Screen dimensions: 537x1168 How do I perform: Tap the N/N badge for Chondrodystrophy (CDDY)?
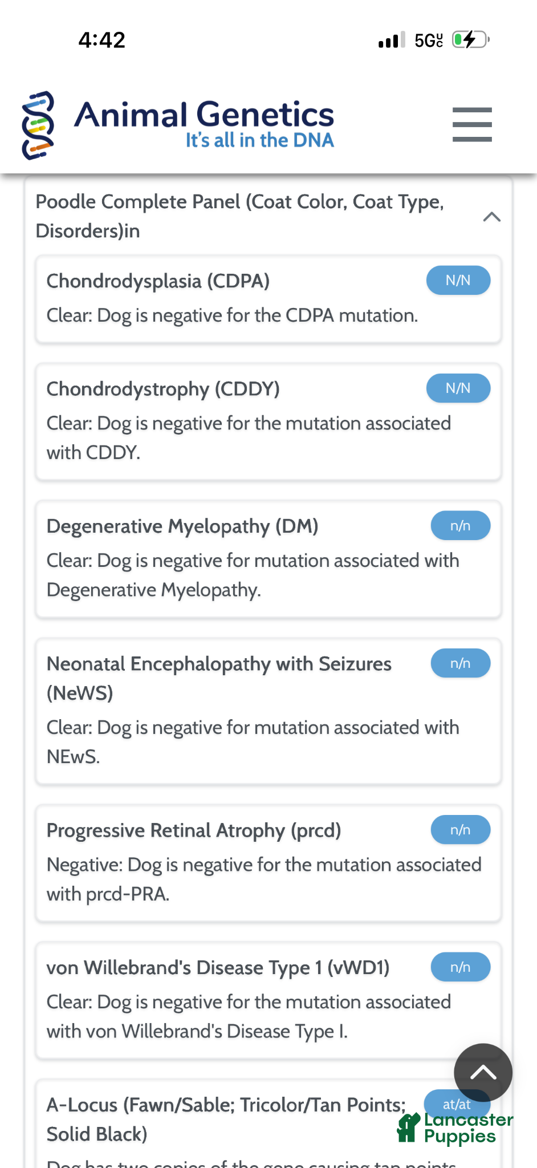pos(458,388)
